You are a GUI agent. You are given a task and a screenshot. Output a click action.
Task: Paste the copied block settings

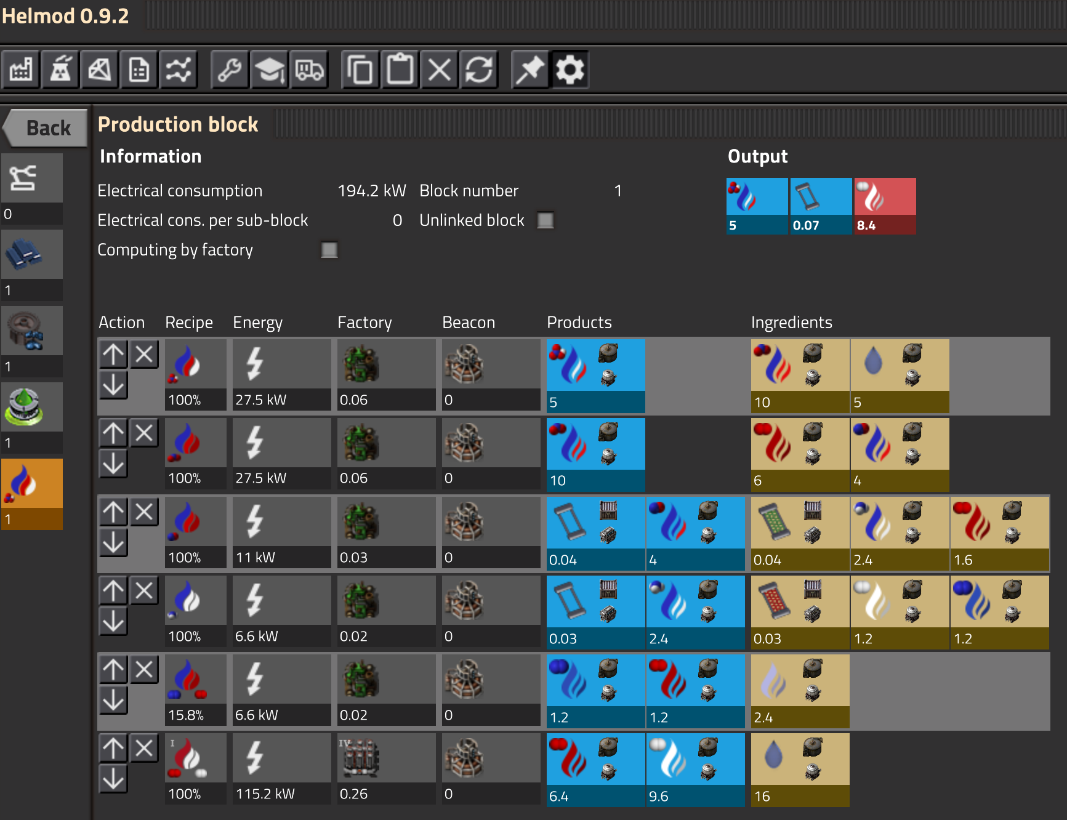400,69
